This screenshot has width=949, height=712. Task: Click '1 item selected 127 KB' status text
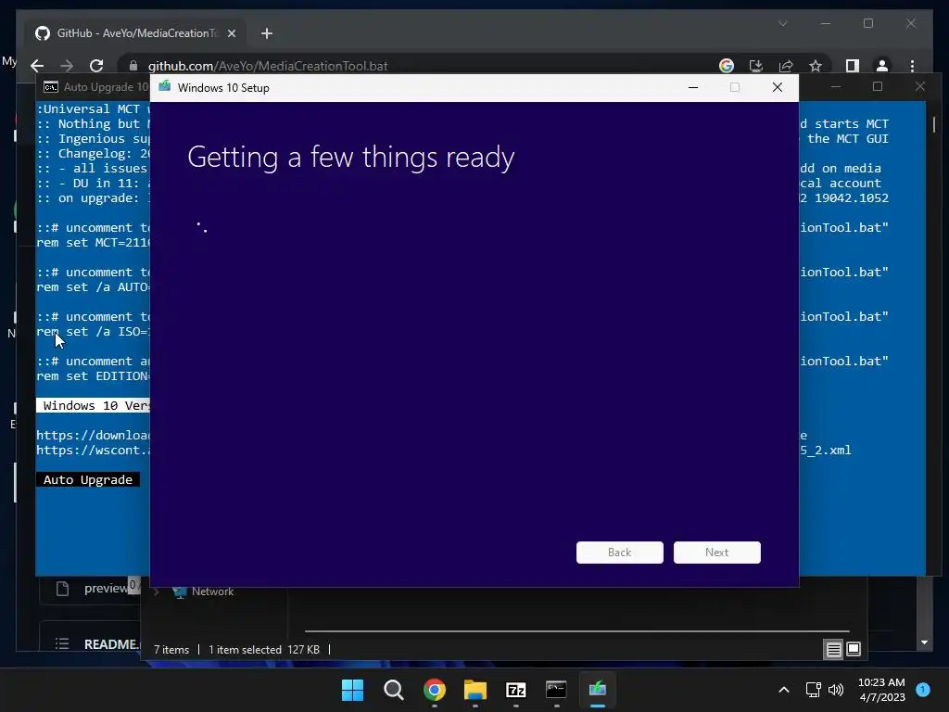click(x=264, y=650)
